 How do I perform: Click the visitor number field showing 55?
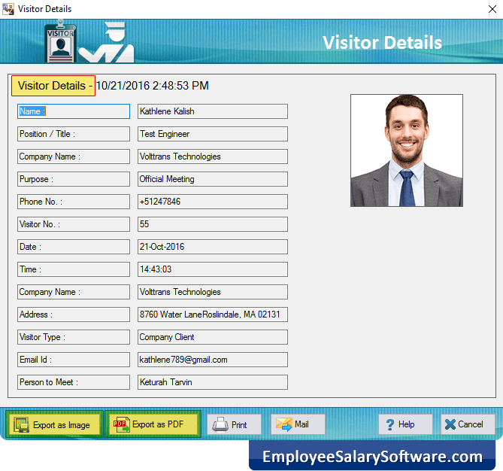213,224
